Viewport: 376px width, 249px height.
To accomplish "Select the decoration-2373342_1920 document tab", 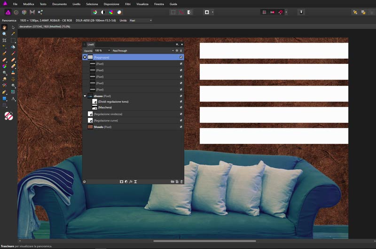I will pos(45,27).
